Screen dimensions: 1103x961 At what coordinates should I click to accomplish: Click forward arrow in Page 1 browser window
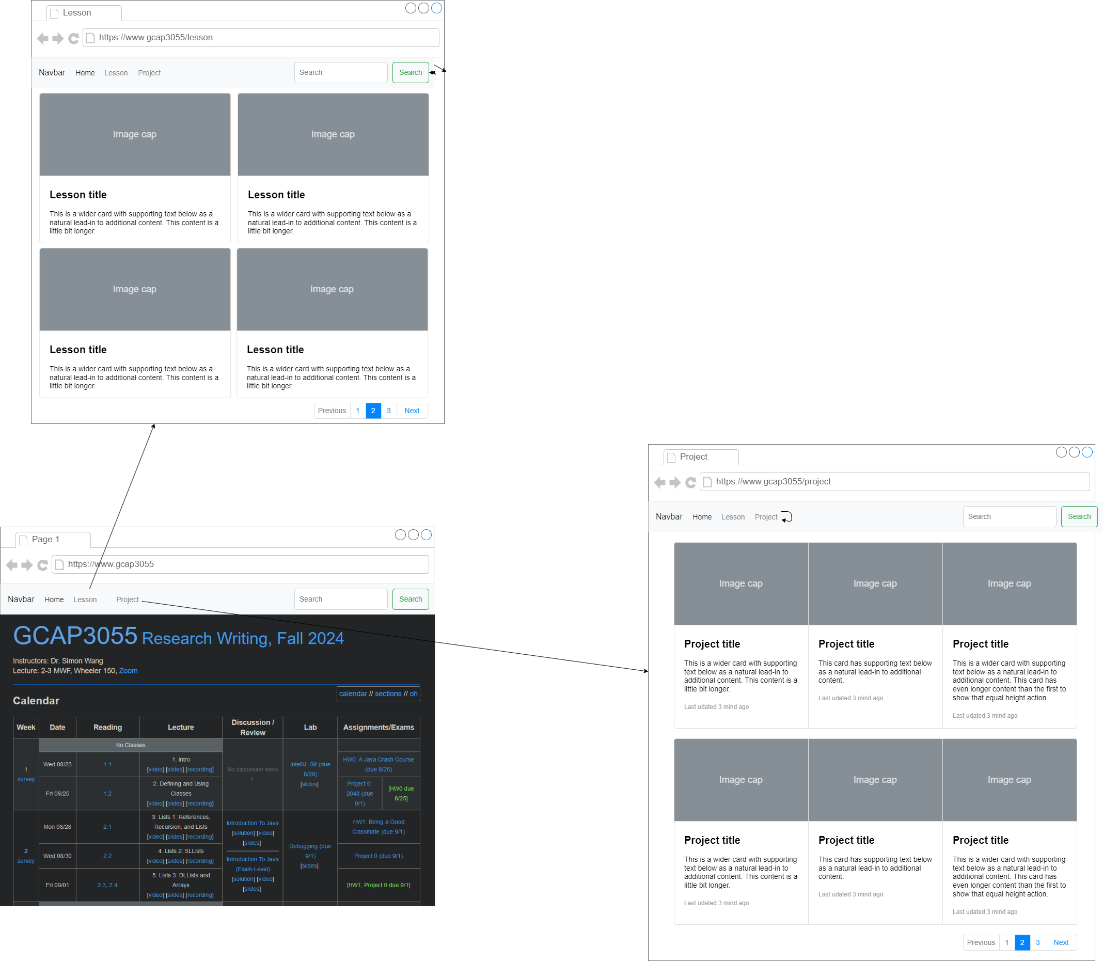(27, 565)
